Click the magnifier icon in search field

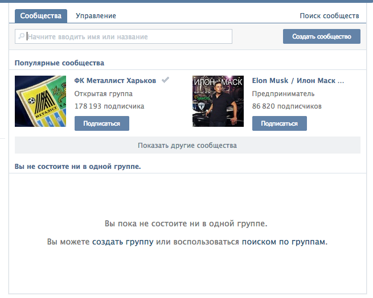click(22, 36)
